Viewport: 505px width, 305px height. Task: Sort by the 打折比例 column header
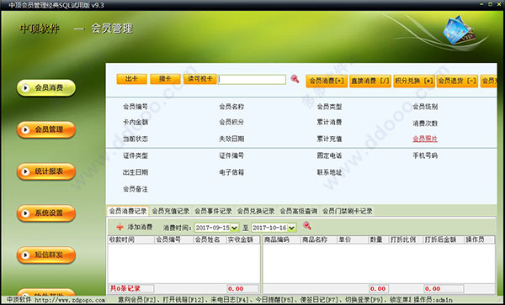(406, 239)
